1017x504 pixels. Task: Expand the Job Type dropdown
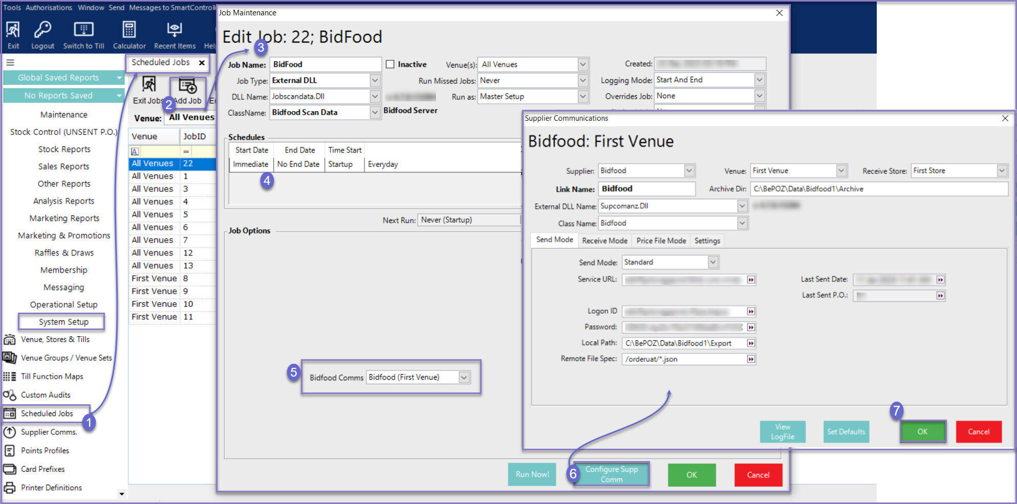point(375,80)
